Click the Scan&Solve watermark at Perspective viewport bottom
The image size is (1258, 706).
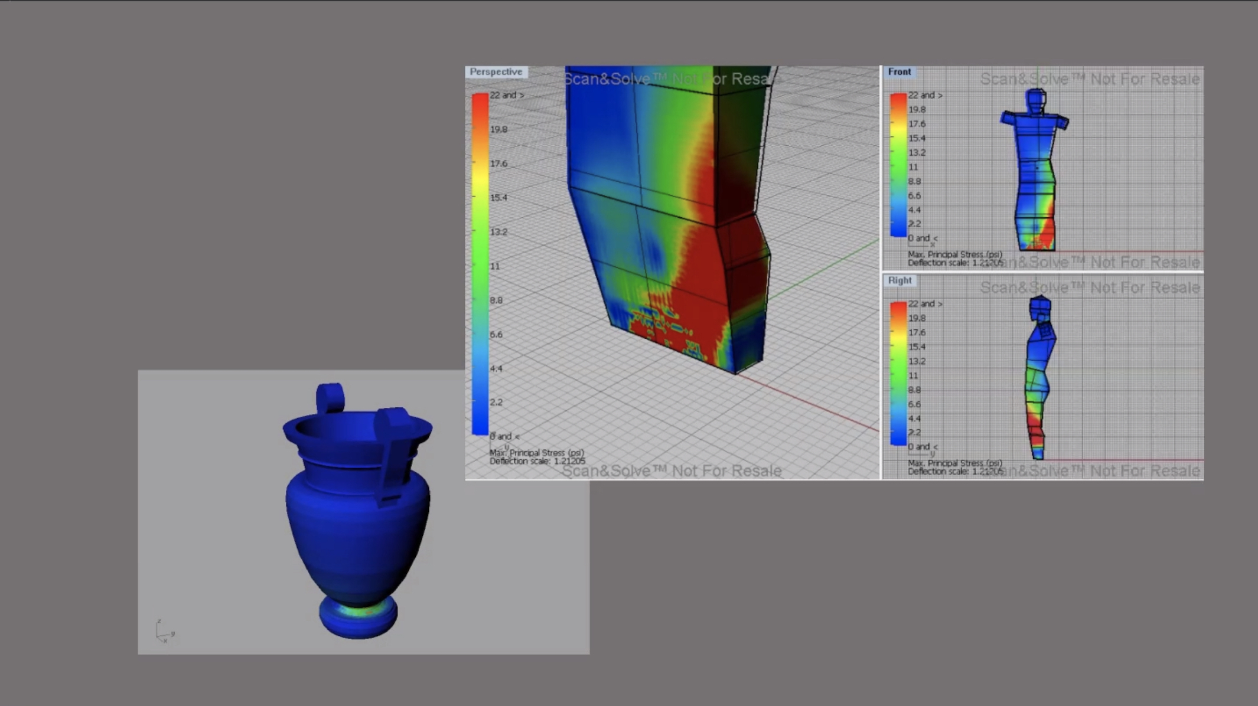pyautogui.click(x=671, y=471)
